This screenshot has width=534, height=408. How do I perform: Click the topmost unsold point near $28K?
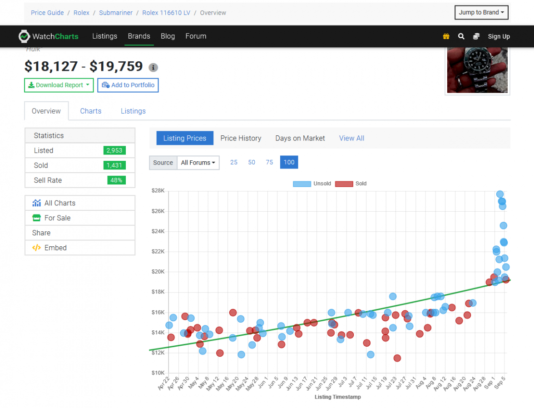(x=499, y=194)
